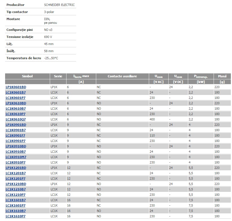Select the 3-polar contactor type value

[49, 12]
